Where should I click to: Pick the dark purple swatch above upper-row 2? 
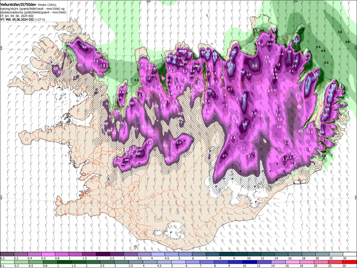103,254
